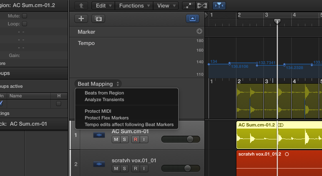Image resolution: width=322 pixels, height=176 pixels.
Task: Select Protect Flex Markers option
Action: [x=107, y=118]
